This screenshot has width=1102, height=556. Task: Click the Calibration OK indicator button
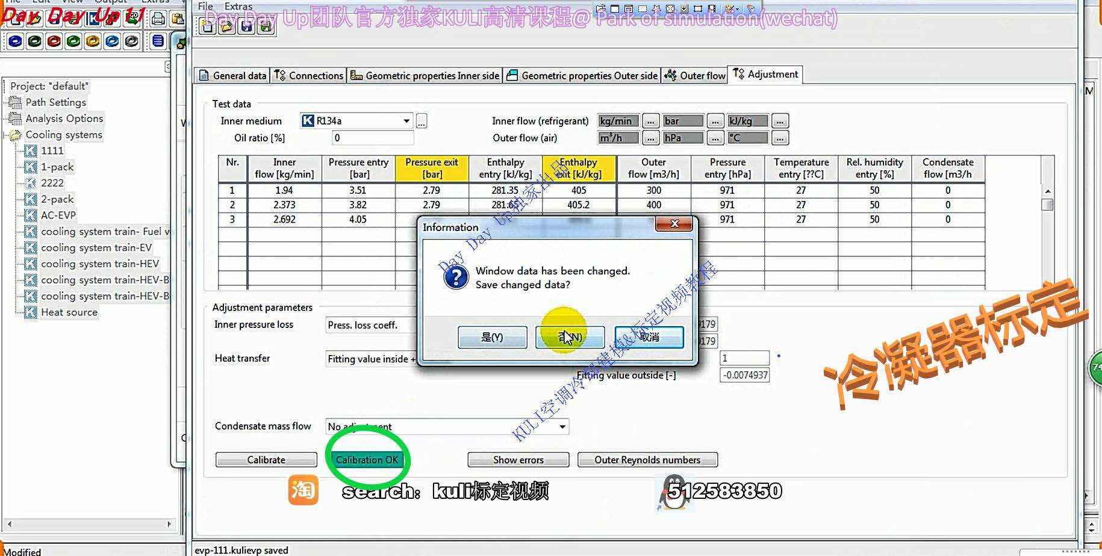point(367,460)
